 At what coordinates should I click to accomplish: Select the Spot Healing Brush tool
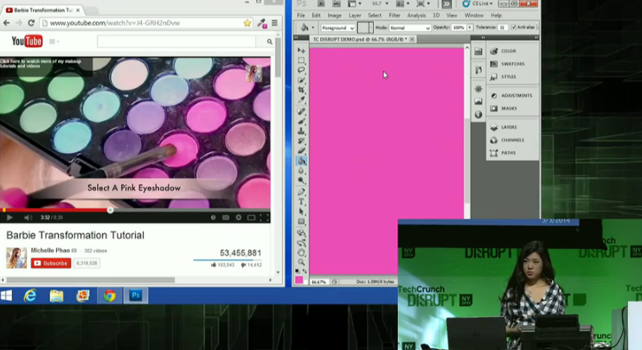coord(301,111)
